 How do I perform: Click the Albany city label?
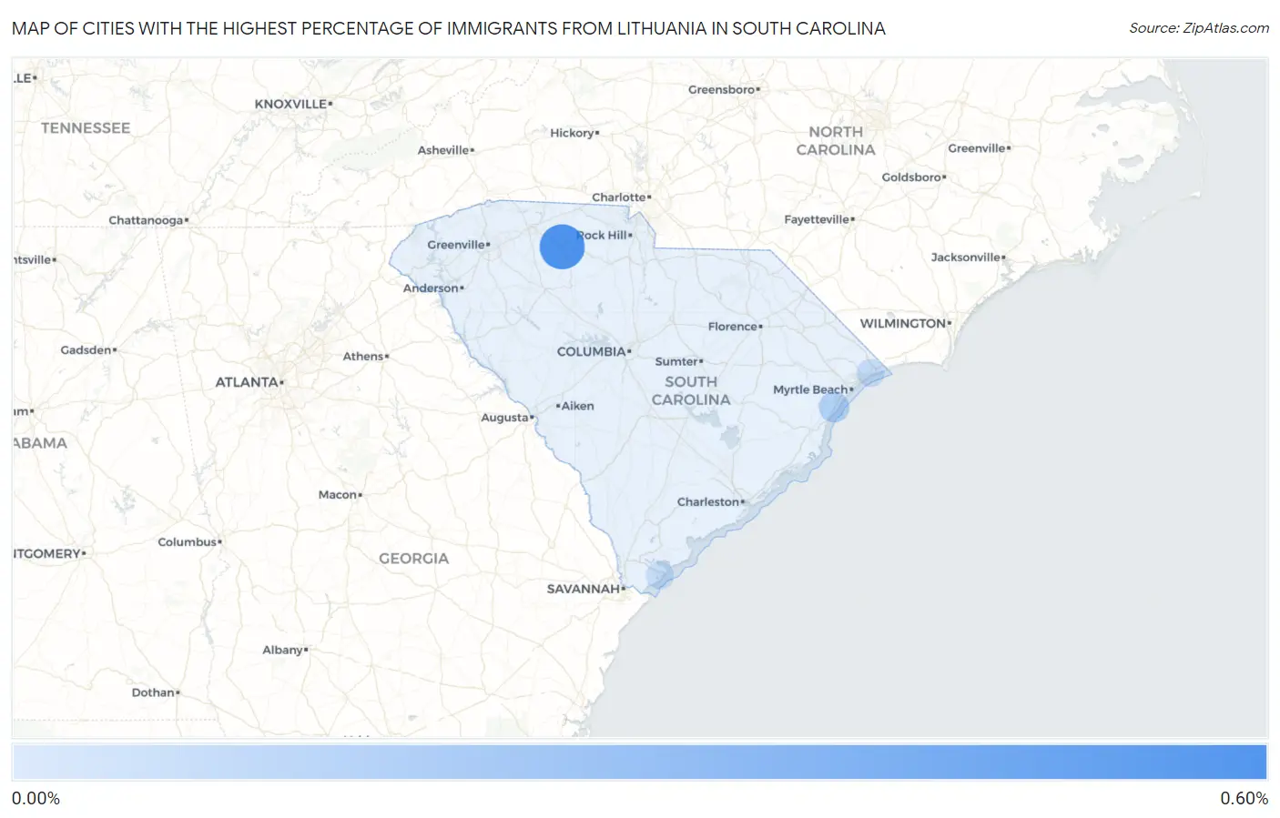tap(283, 650)
